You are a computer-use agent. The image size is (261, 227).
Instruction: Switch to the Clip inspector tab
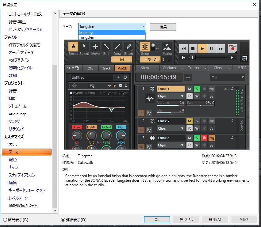pos(90,68)
